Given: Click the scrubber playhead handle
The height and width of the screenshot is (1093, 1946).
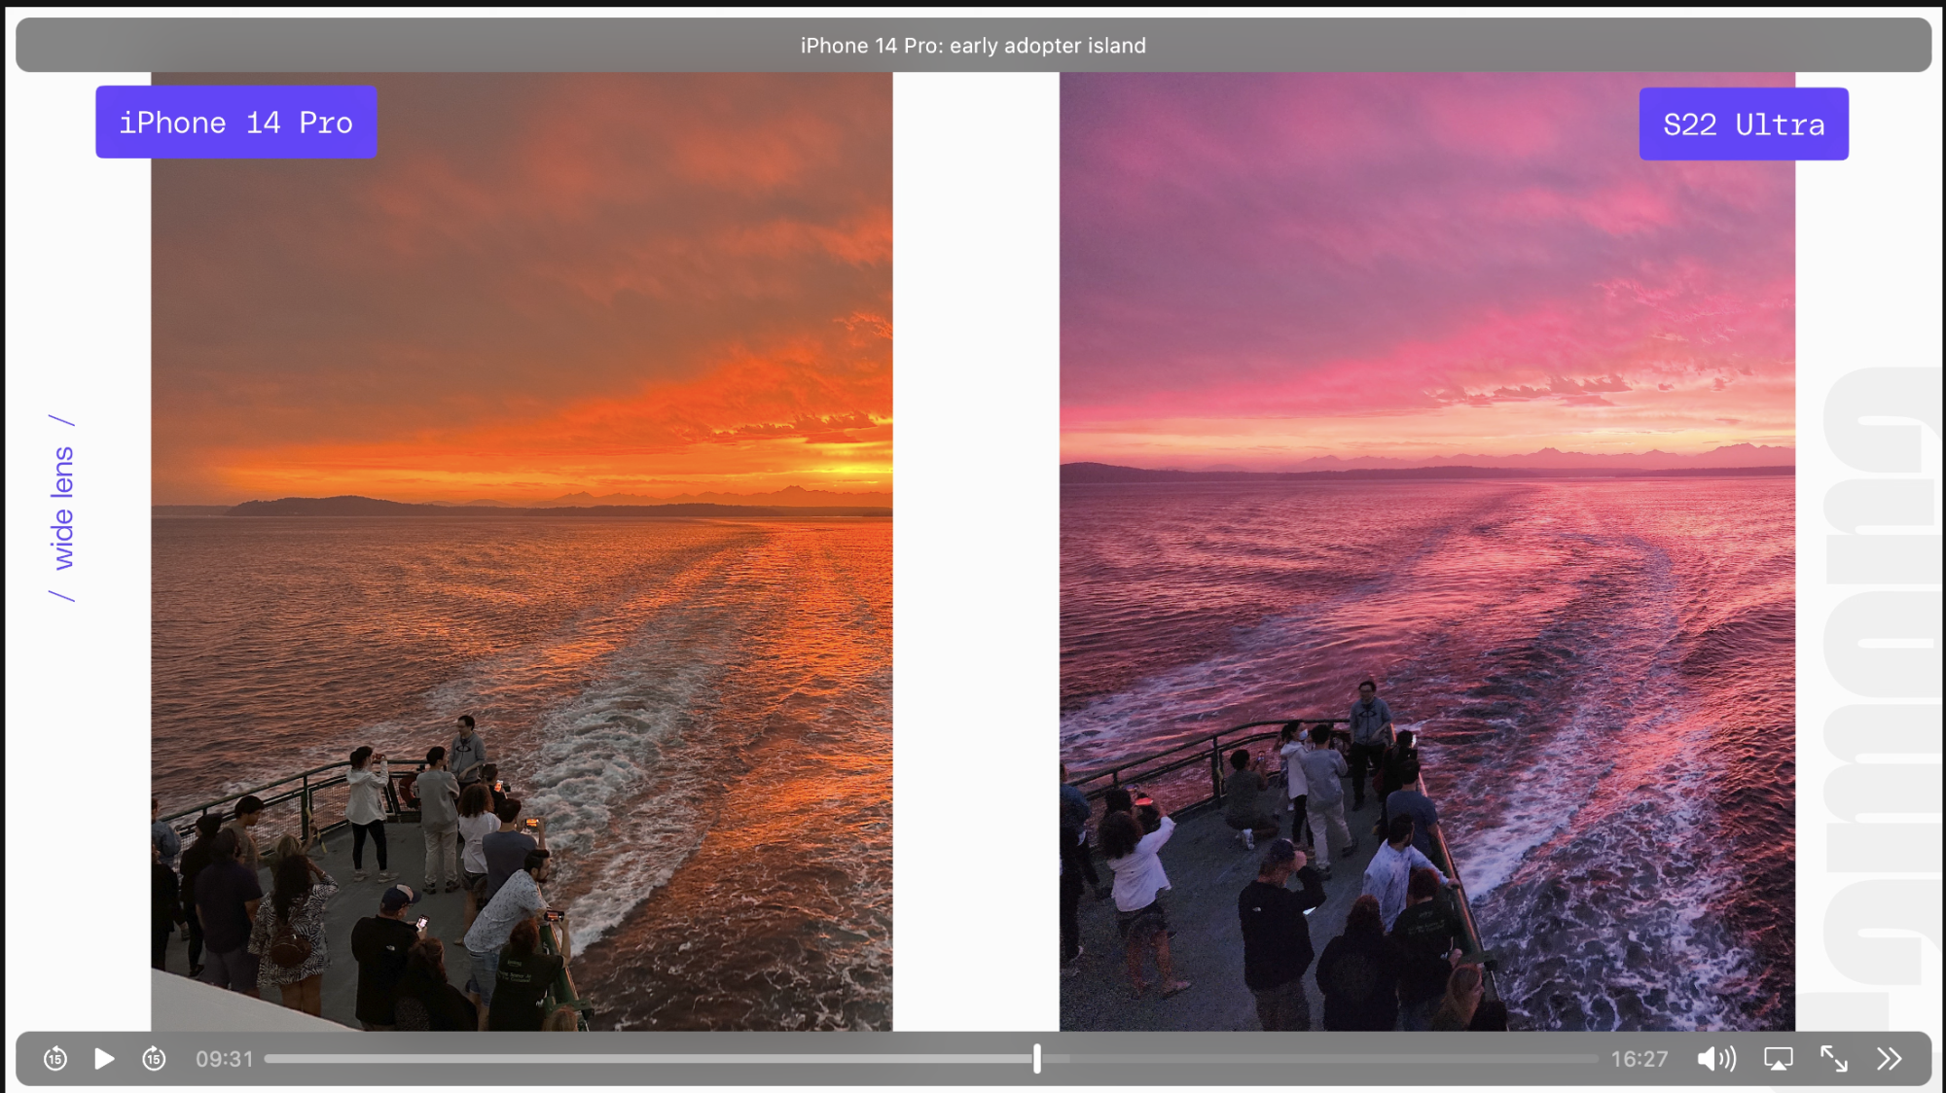Looking at the screenshot, I should pos(1037,1058).
